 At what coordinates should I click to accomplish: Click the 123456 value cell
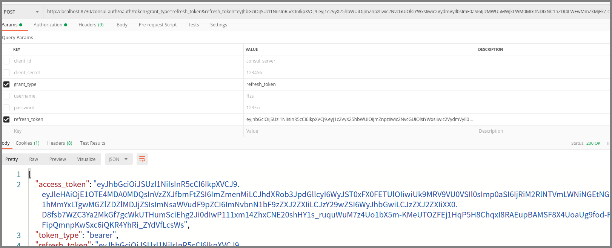coord(360,73)
